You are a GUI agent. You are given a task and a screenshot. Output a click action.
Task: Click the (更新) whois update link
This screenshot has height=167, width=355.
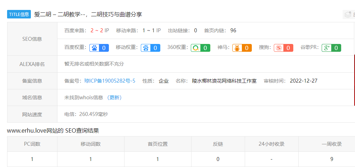(x=115, y=98)
